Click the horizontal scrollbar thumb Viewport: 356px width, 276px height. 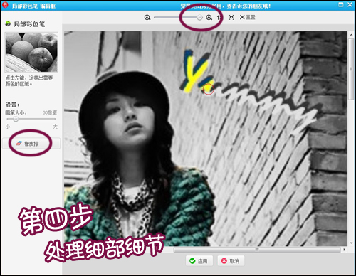[x=257, y=250]
